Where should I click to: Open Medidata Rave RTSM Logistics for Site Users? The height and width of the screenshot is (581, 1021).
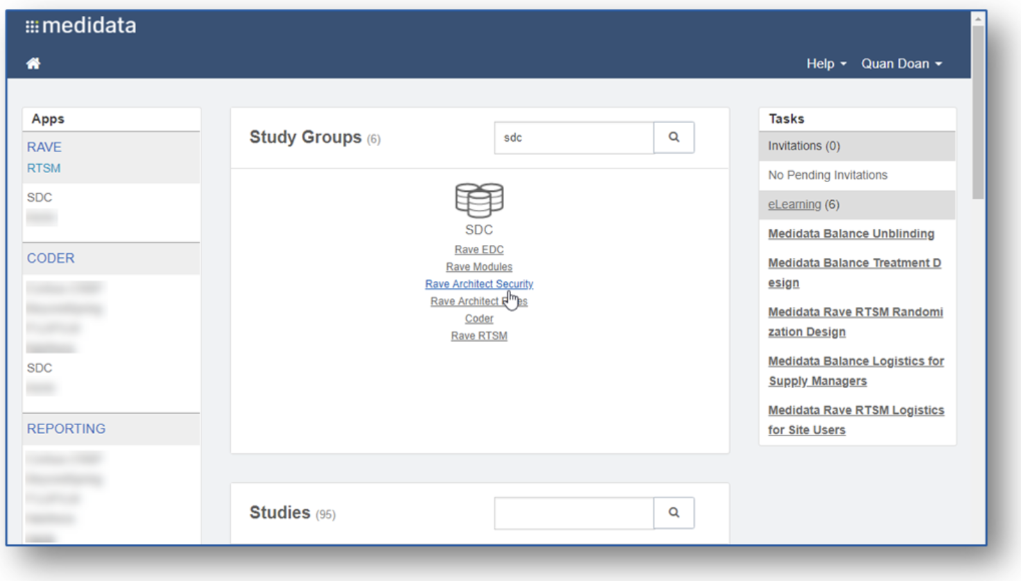[x=856, y=420]
